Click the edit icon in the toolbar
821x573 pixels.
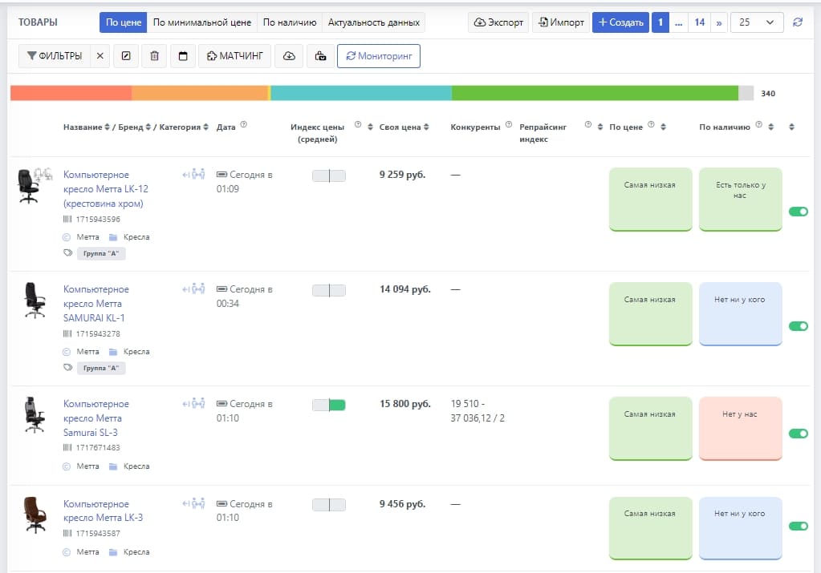click(x=126, y=56)
